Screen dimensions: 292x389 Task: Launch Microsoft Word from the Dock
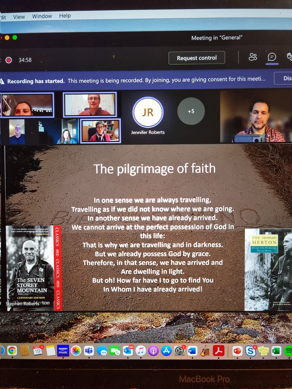point(192,350)
